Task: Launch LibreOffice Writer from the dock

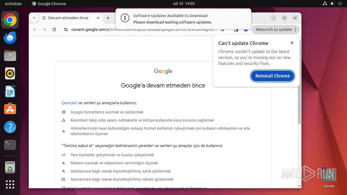Action: coord(10,91)
